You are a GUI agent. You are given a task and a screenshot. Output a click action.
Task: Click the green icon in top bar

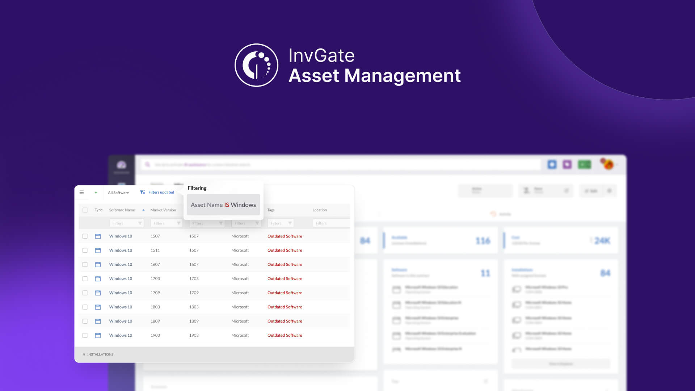(x=584, y=164)
